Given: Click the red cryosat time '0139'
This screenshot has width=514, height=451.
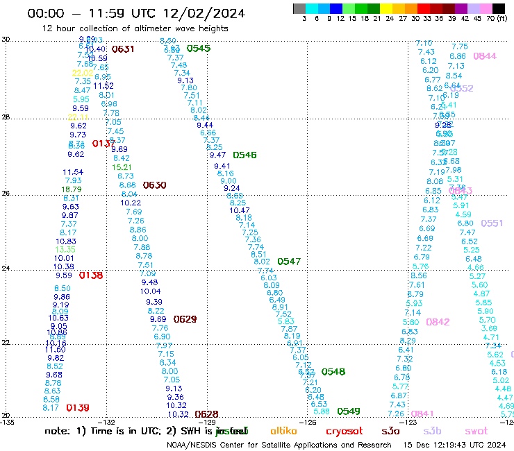Looking at the screenshot, I should coord(78,408).
